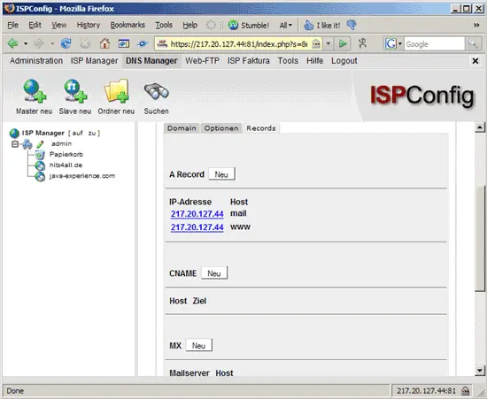The height and width of the screenshot is (399, 487).
Task: Reload the page with the refresh icon
Action: point(66,43)
